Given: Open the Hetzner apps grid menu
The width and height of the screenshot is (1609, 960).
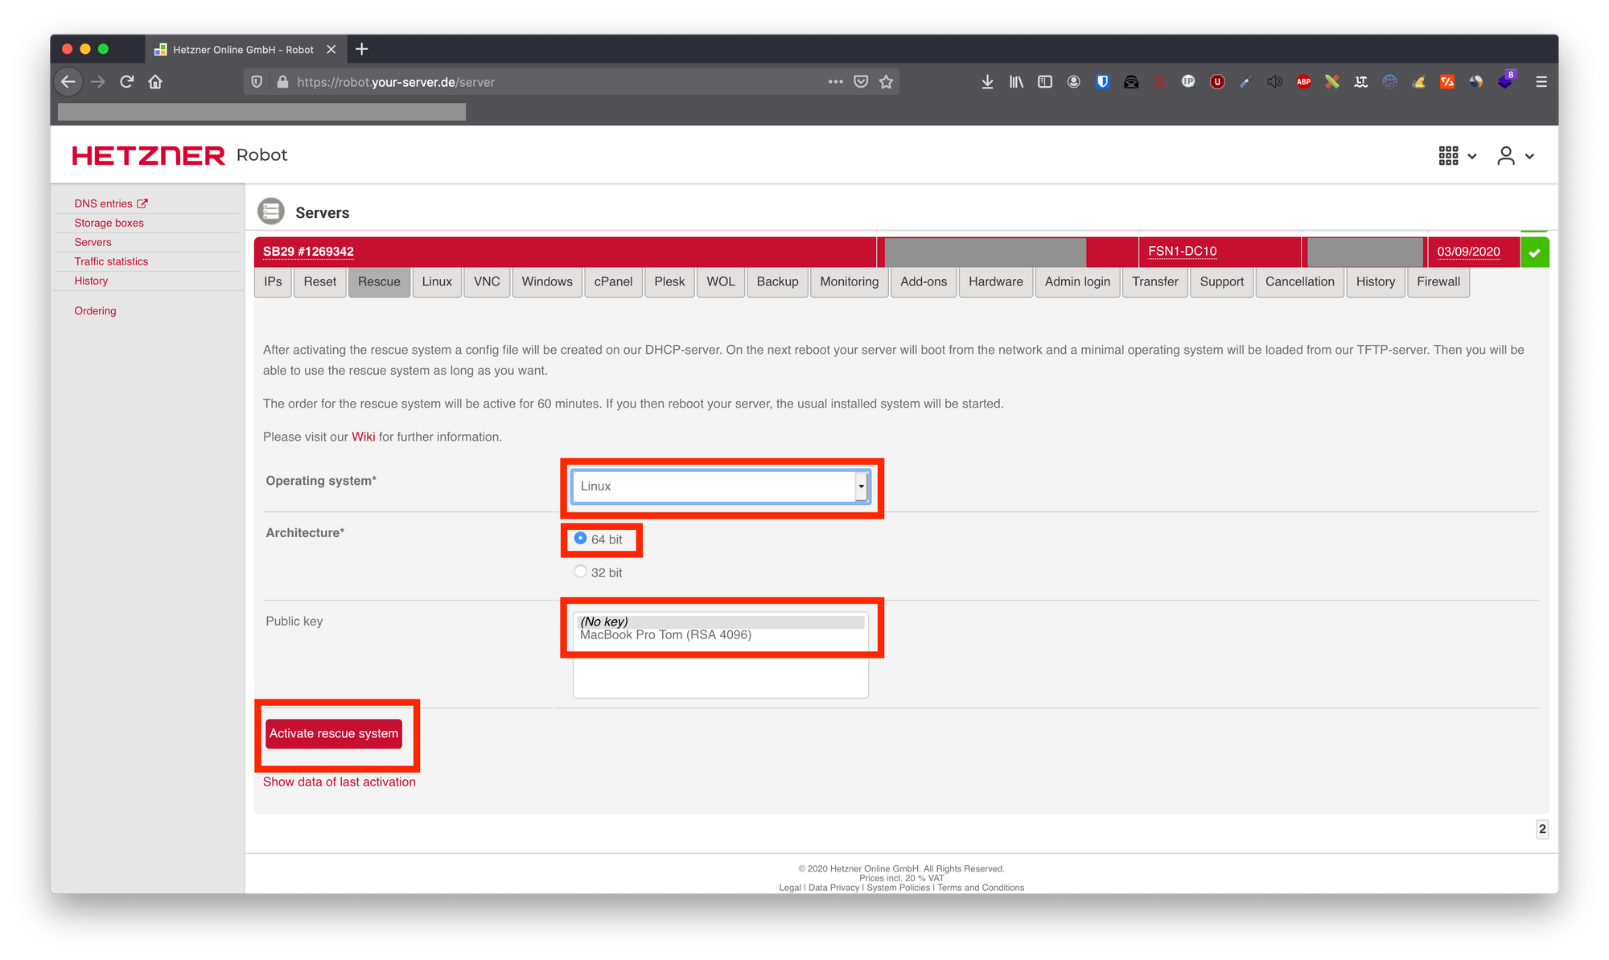Looking at the screenshot, I should pos(1457,156).
